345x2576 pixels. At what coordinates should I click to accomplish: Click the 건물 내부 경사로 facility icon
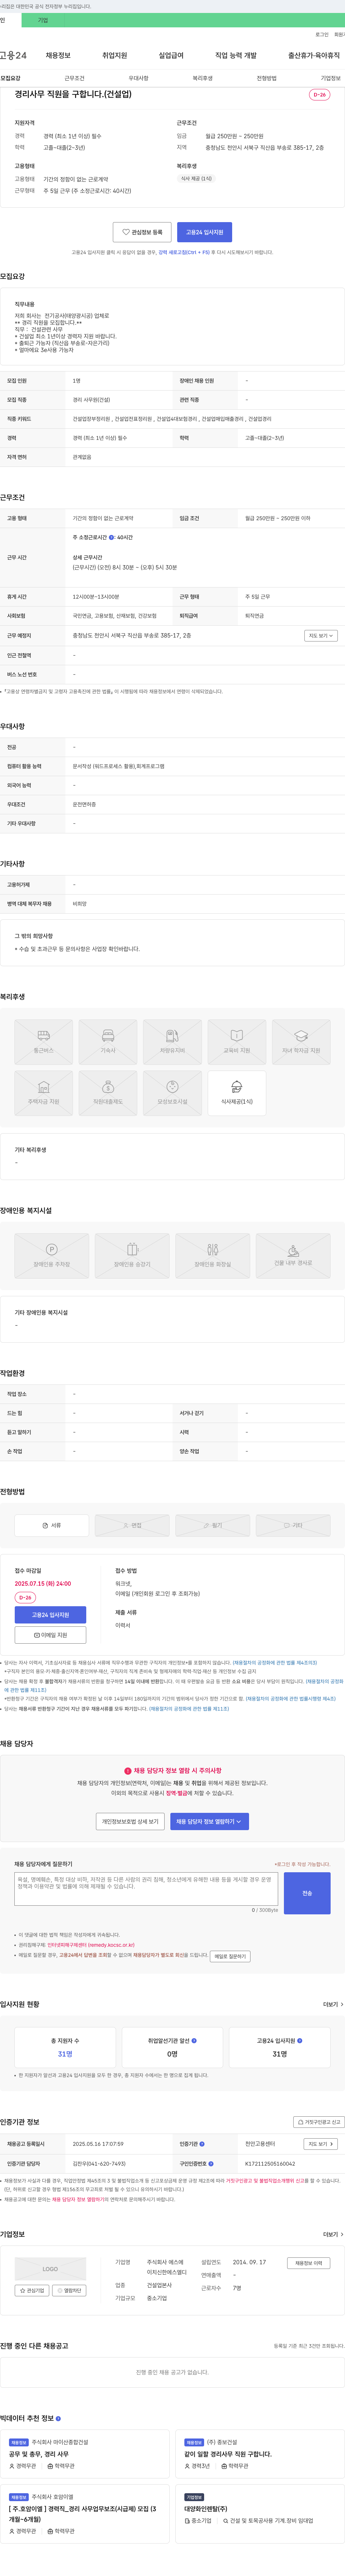(x=293, y=1256)
